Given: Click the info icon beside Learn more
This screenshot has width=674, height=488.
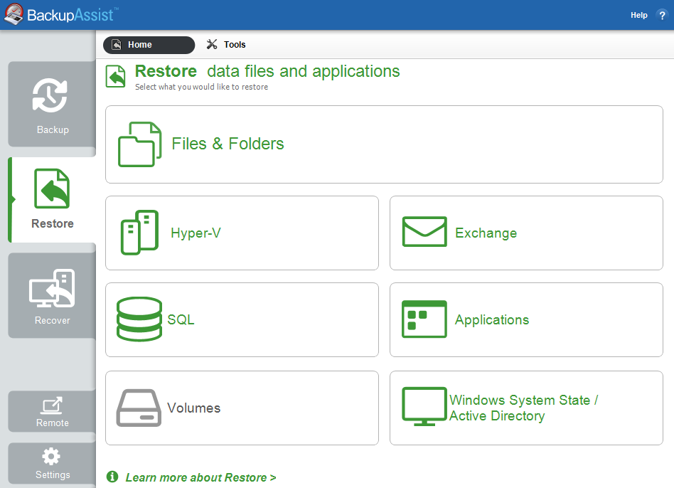Looking at the screenshot, I should [x=112, y=477].
